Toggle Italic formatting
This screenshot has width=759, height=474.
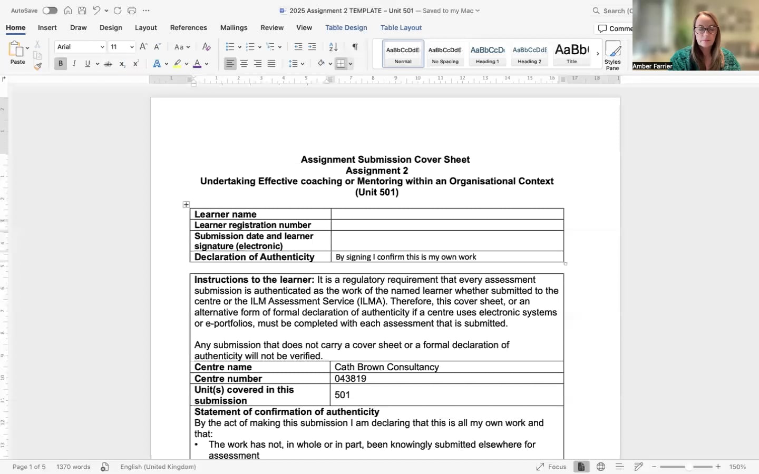point(74,64)
